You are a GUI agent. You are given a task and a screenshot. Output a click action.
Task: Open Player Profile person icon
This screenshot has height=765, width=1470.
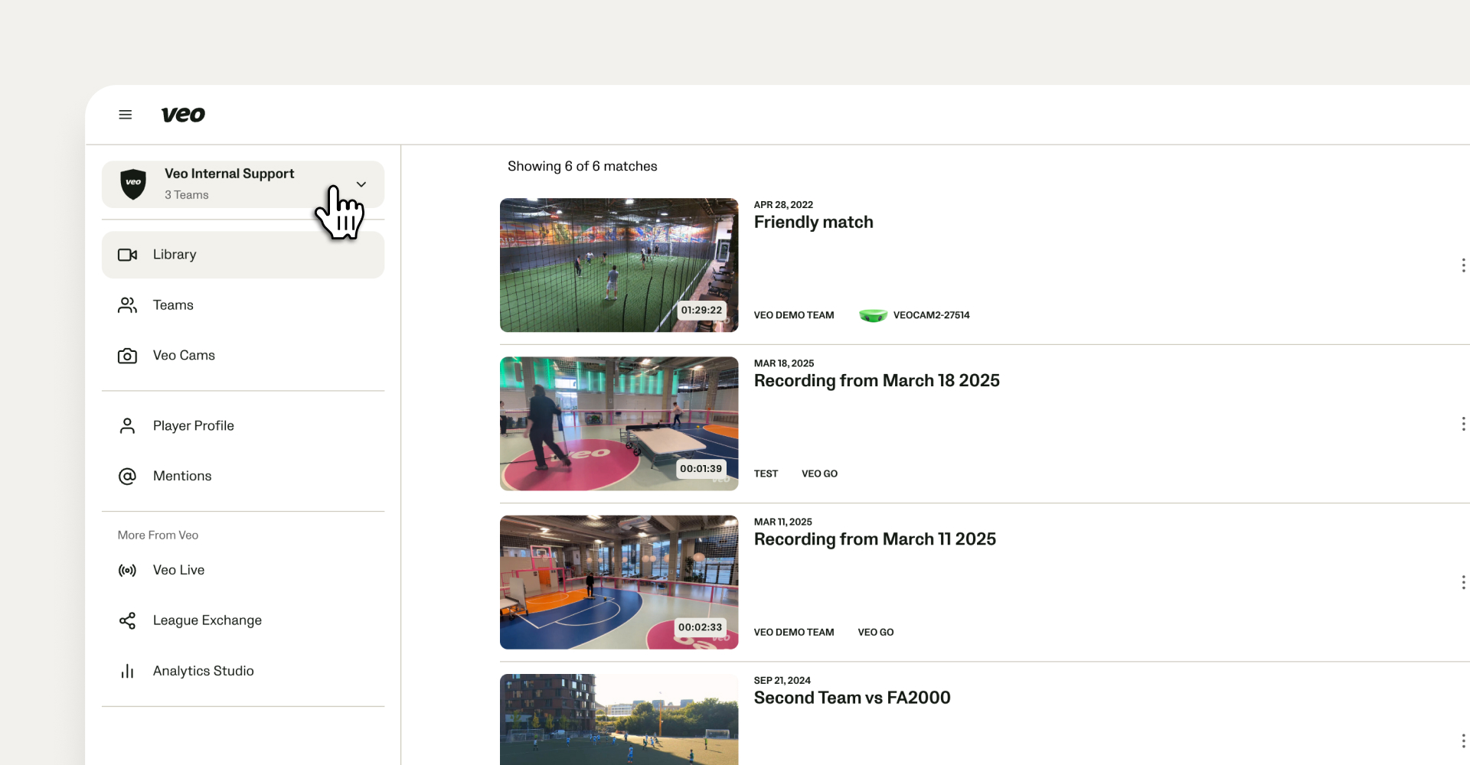(x=127, y=426)
